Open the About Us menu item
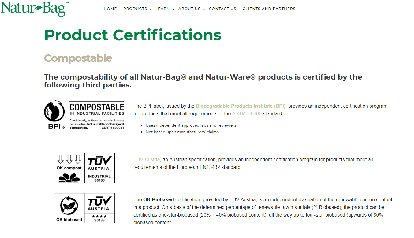 (189, 9)
